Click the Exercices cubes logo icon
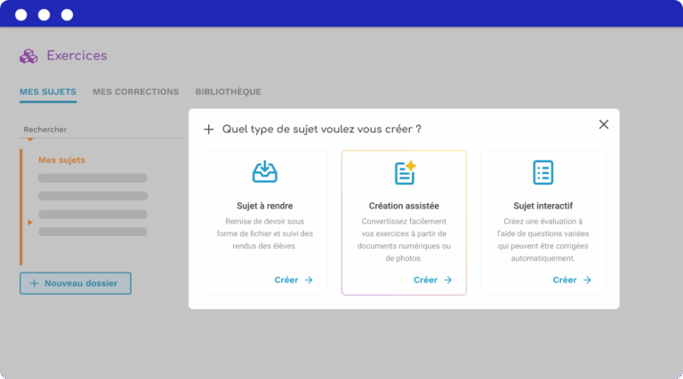This screenshot has width=683, height=379. pyautogui.click(x=29, y=56)
